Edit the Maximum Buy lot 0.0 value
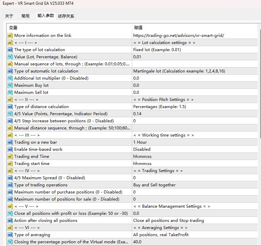The width and height of the screenshot is (261, 246). tap(195, 85)
